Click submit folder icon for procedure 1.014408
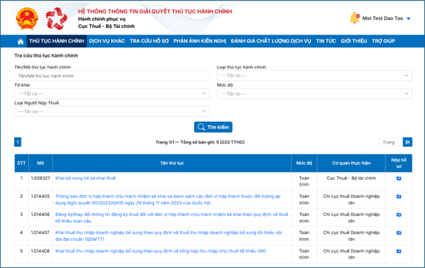The image size is (425, 268). (x=399, y=251)
